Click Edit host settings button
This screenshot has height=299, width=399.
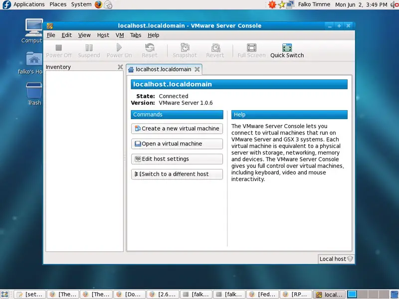177,159
